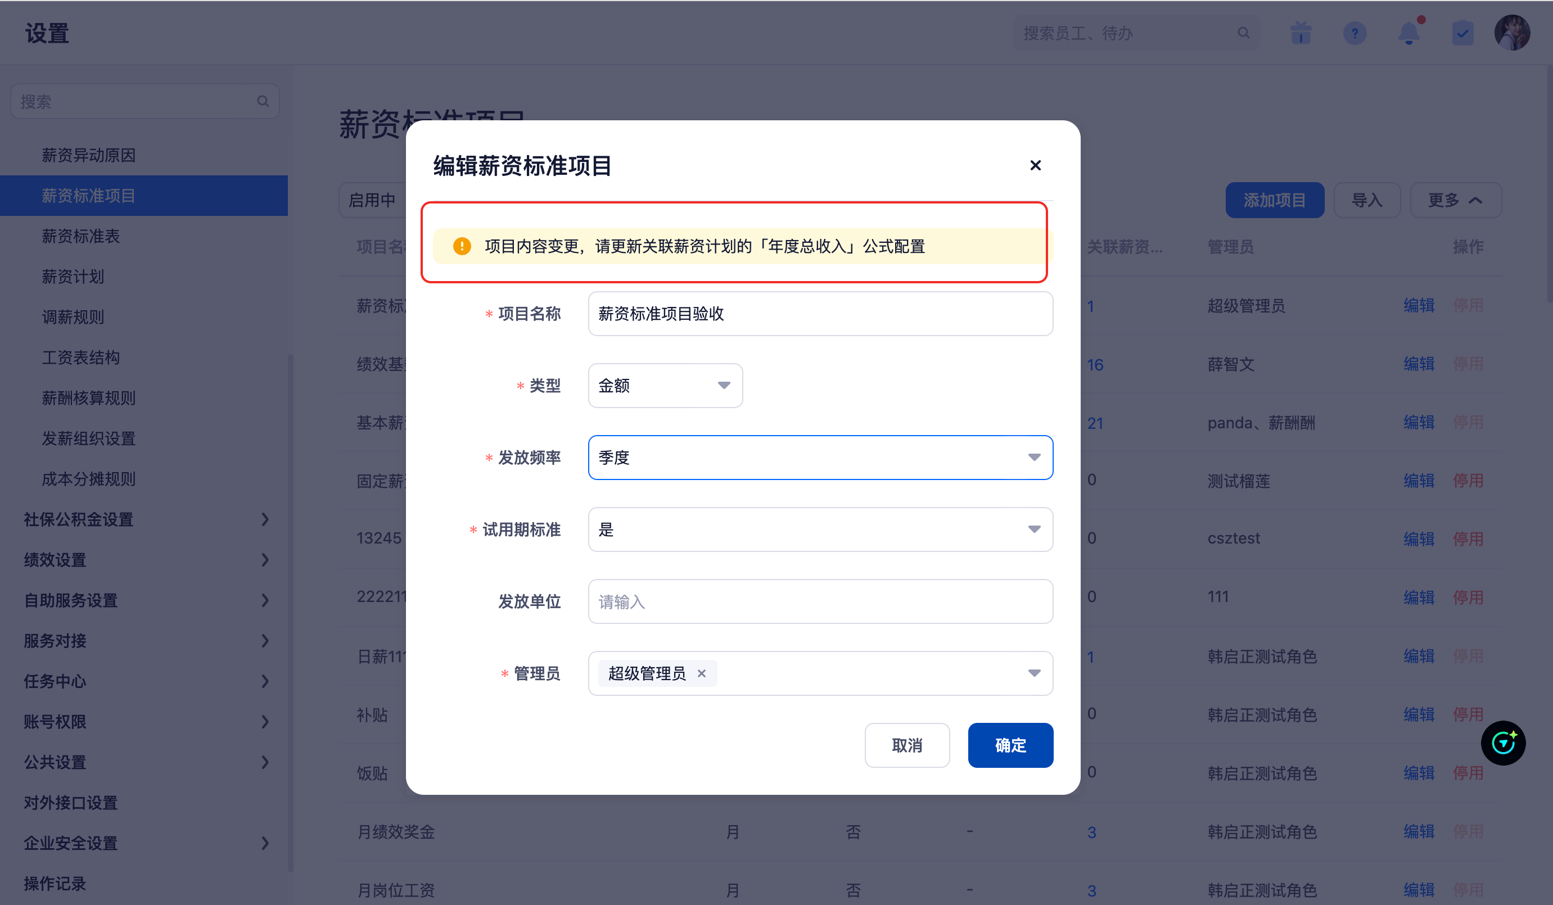Open the notification bell

pos(1409,33)
